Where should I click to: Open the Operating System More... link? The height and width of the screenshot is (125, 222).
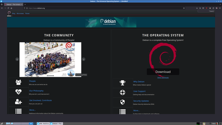(x=136, y=110)
